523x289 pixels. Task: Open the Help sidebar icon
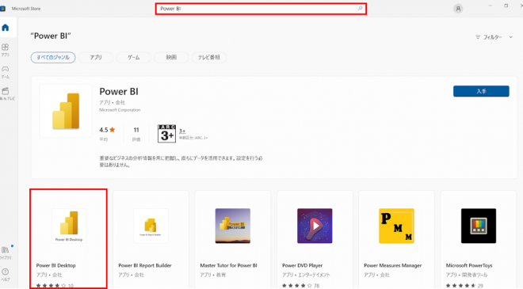tap(6, 275)
